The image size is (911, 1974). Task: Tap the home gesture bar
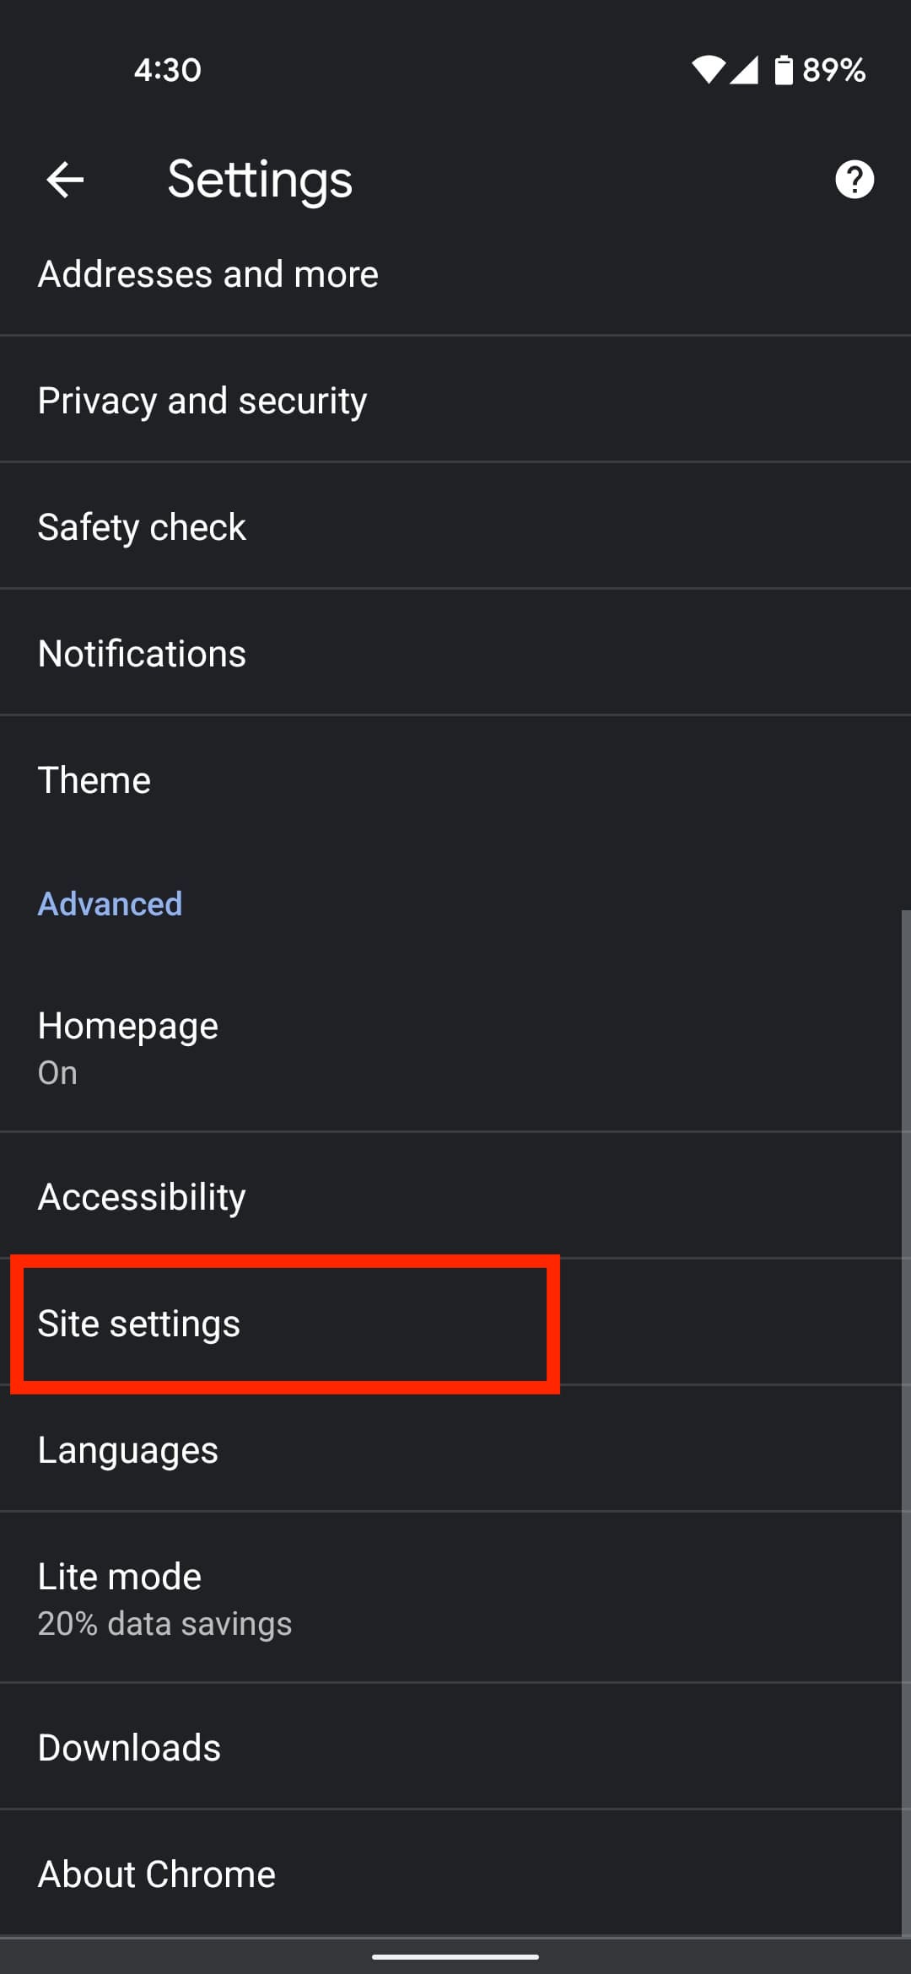[x=455, y=1956]
